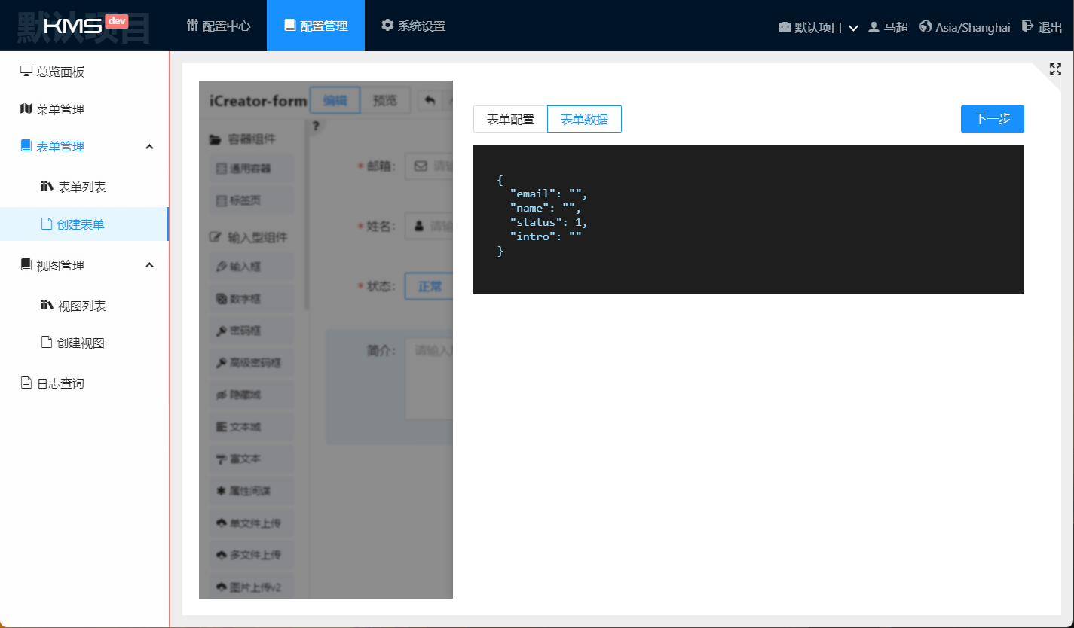1074x628 pixels.
Task: Switch to 表单配置 tab
Action: click(x=510, y=119)
